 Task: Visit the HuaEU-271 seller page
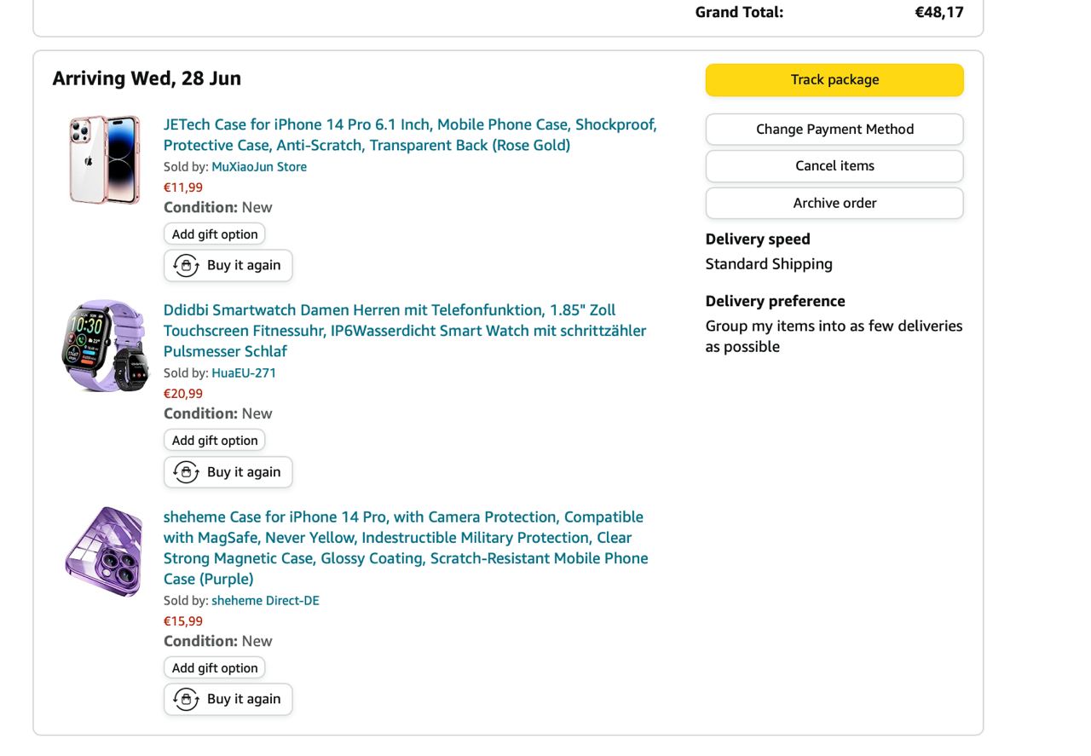(244, 373)
